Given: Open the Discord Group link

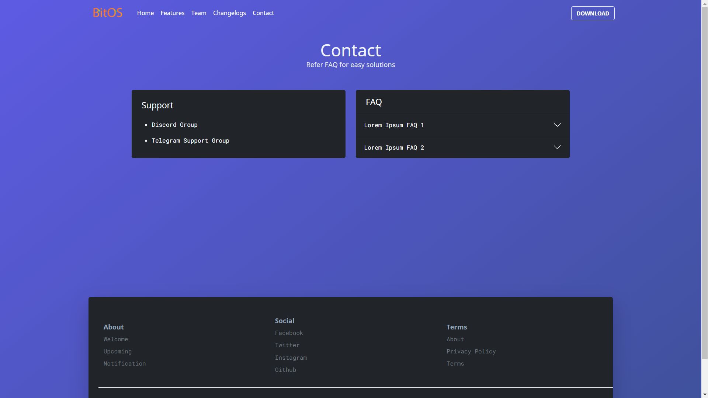Looking at the screenshot, I should pyautogui.click(x=174, y=125).
